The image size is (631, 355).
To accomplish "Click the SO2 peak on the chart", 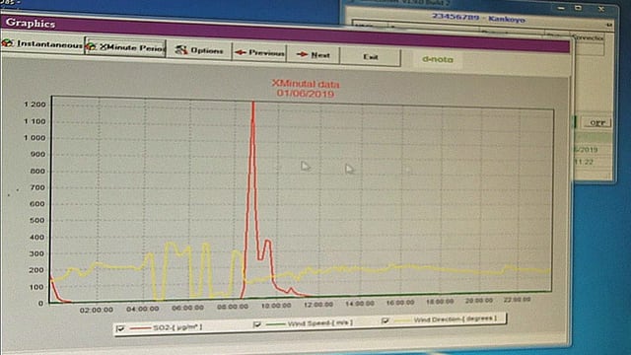I will pos(253,104).
